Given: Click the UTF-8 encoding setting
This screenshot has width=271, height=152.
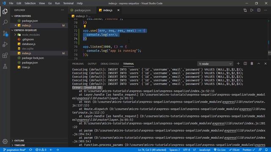Looking at the screenshot, I should (186, 150).
